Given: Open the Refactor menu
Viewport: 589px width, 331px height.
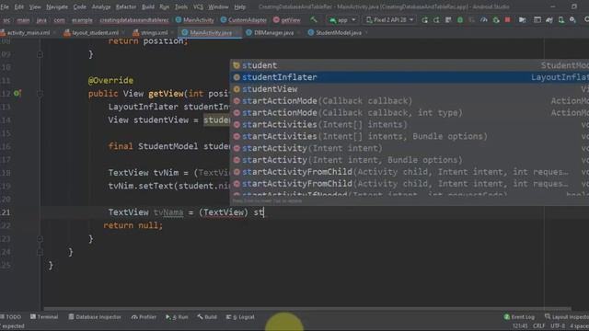Looking at the screenshot, I should click(126, 6).
